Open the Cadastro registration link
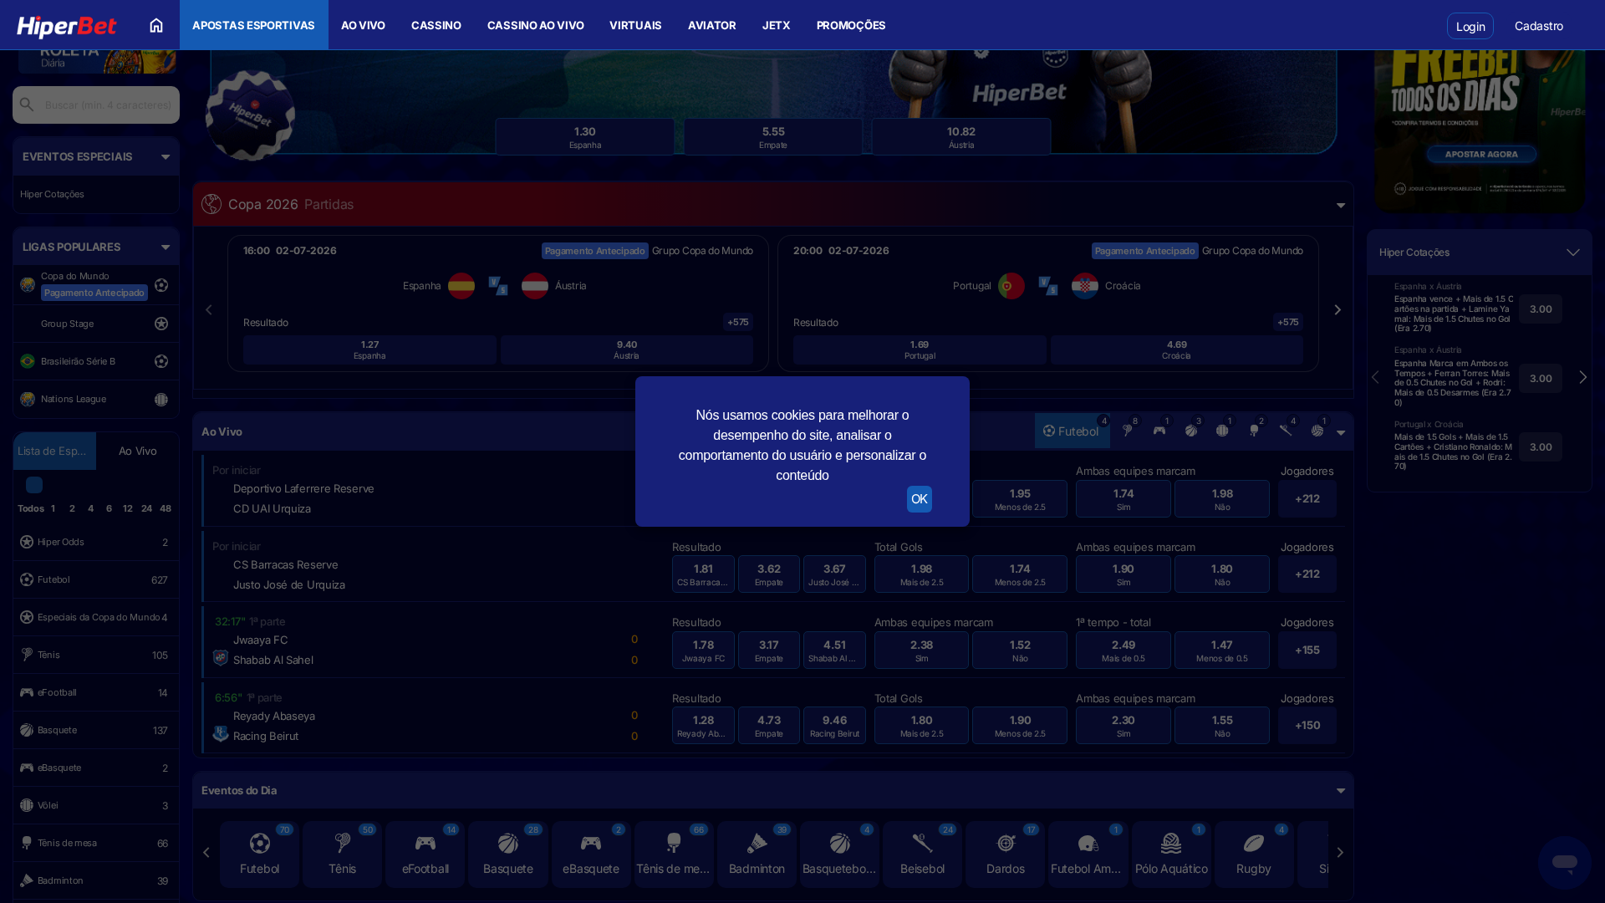The image size is (1605, 903). pyautogui.click(x=1539, y=26)
